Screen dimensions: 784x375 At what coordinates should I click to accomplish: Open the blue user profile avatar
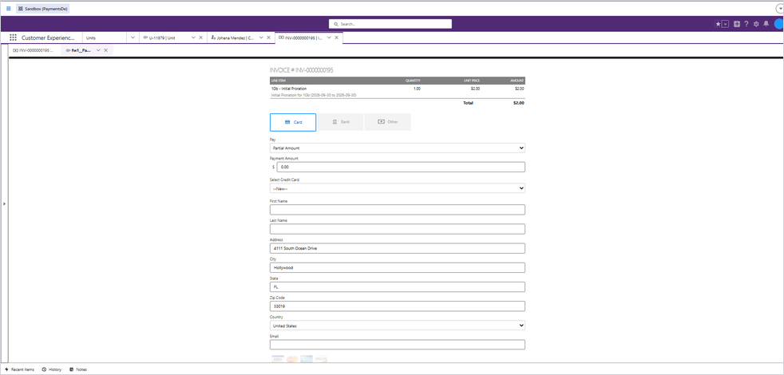click(779, 24)
